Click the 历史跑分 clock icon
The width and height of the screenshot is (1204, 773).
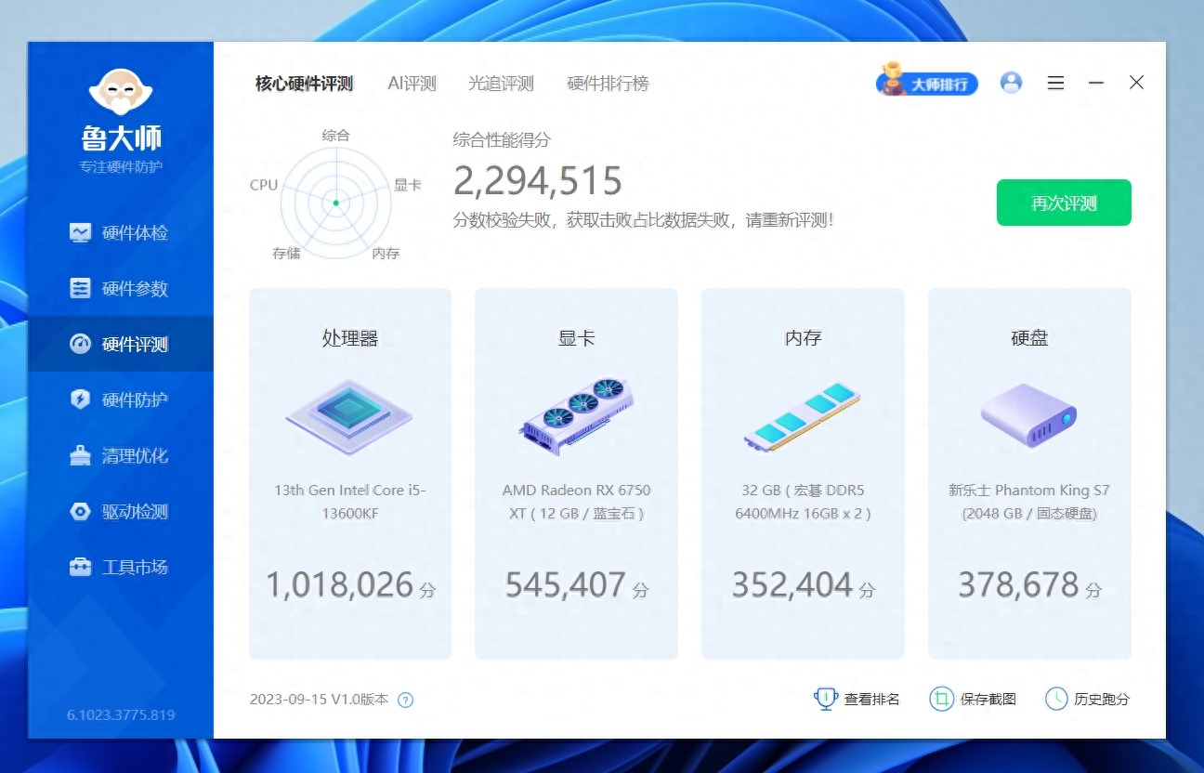click(1056, 699)
